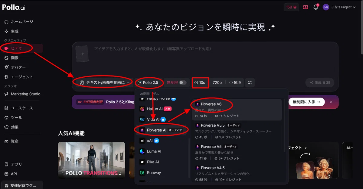Click the 10日間無制限 badge

click(90, 102)
